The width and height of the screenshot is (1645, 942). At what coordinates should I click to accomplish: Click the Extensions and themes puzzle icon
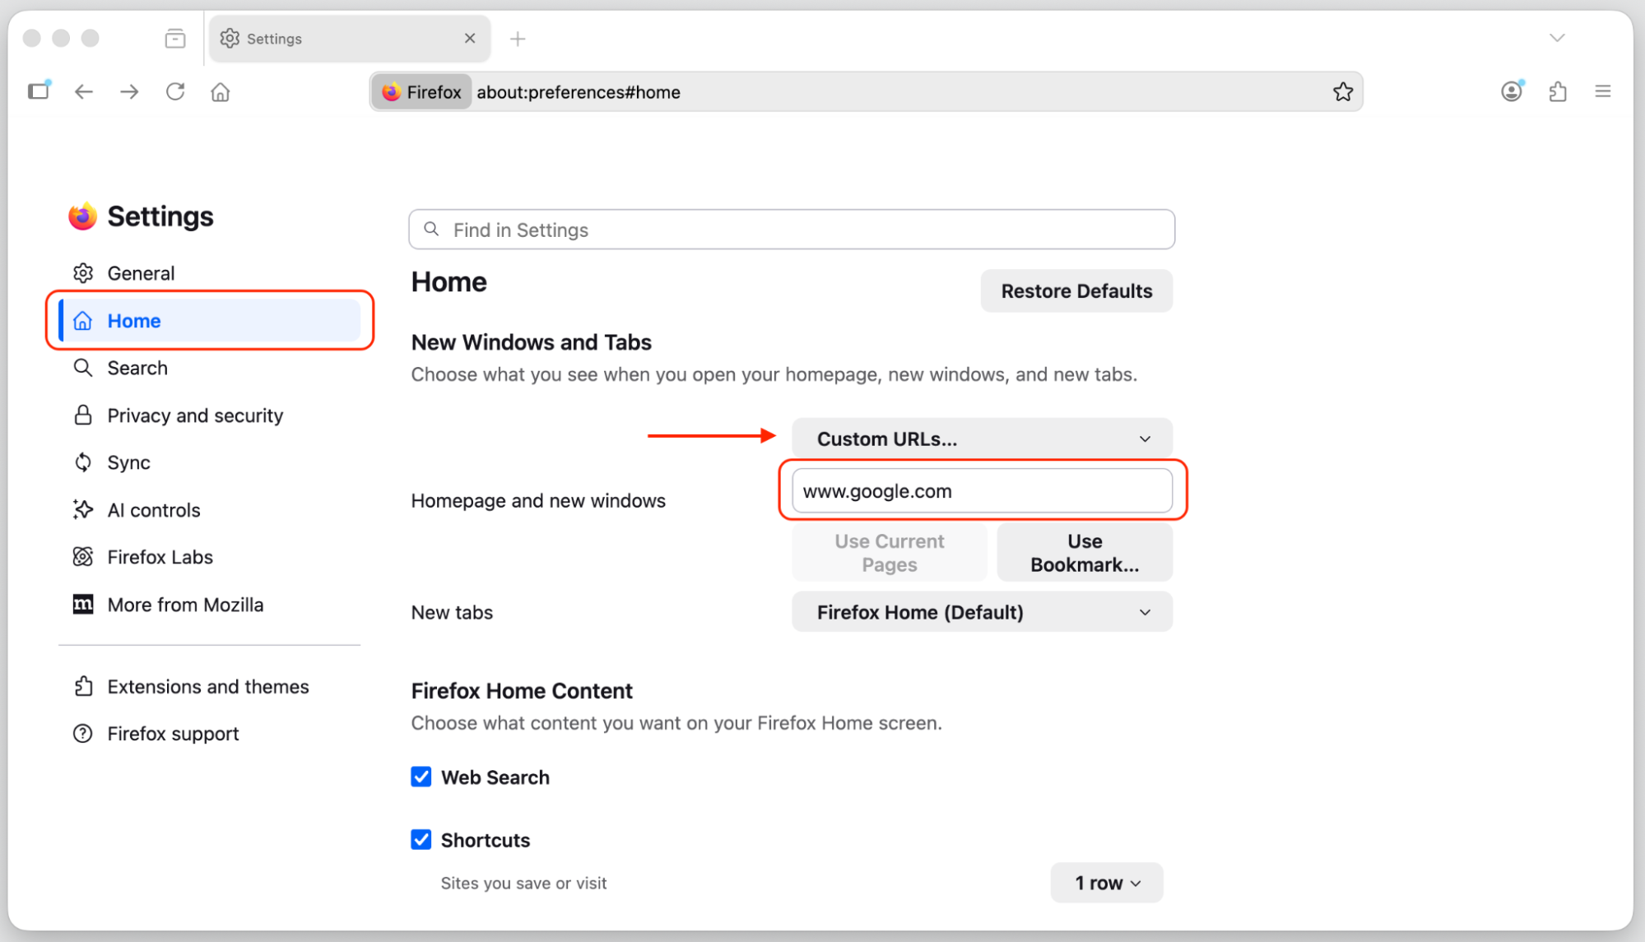point(83,686)
